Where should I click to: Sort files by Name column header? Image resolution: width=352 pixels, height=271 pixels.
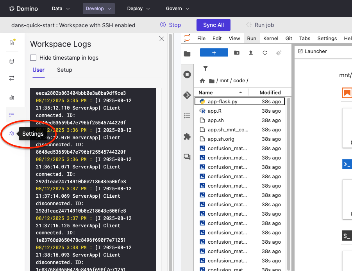click(x=221, y=92)
